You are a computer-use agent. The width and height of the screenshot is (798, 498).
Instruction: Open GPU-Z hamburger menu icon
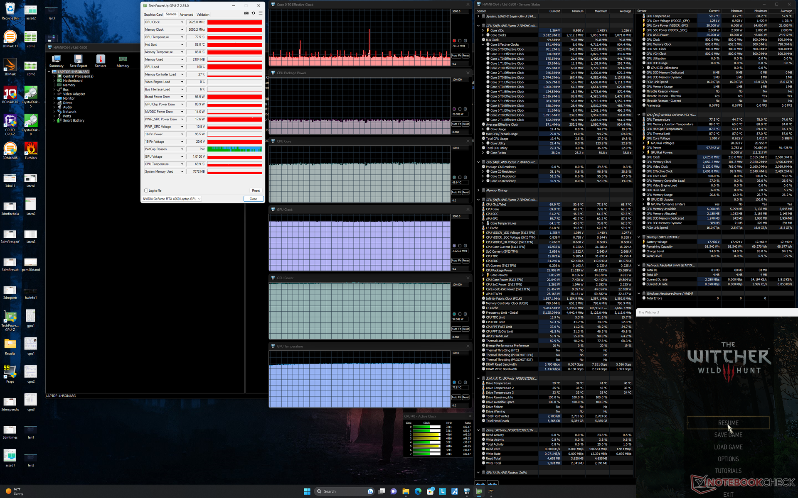(x=261, y=13)
